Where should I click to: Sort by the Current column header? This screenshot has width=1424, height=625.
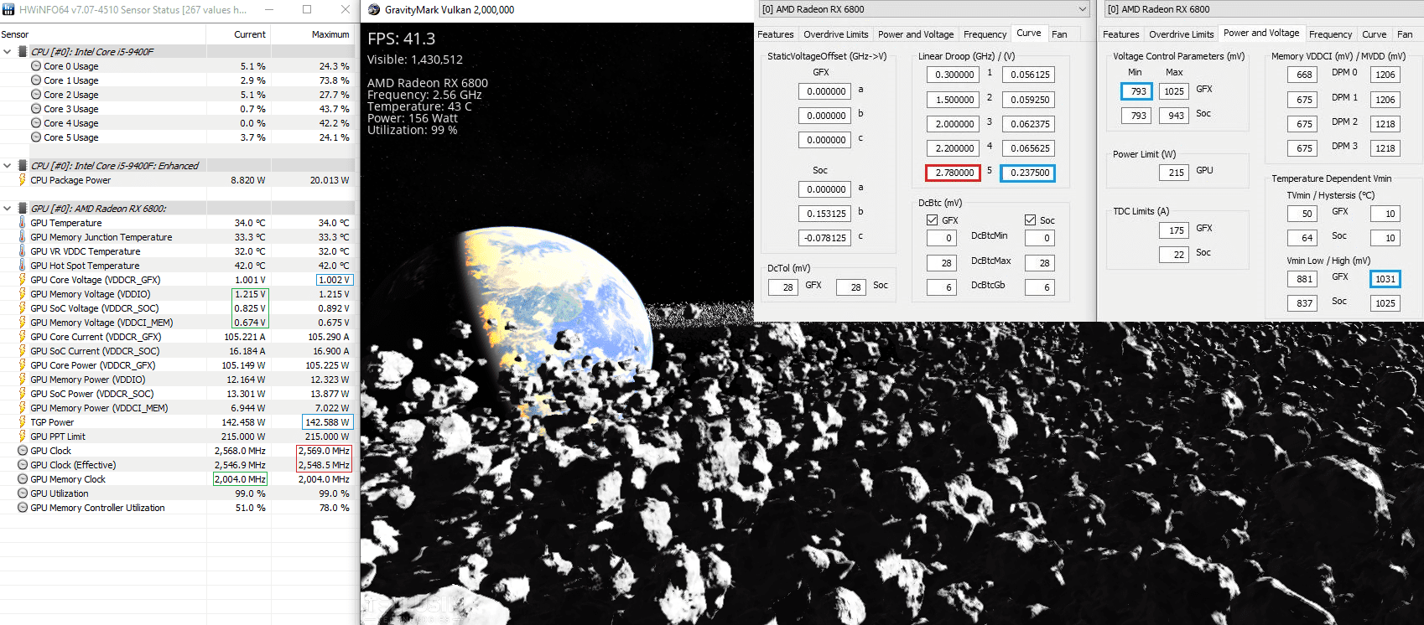(x=238, y=34)
